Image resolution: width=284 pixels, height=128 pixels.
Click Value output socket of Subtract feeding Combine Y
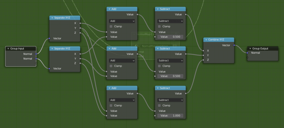tap(186, 54)
